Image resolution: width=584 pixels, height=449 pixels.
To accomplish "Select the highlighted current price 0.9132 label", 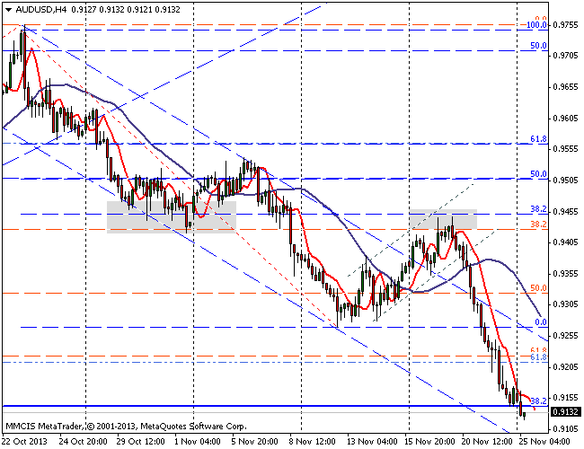I will click(x=566, y=412).
